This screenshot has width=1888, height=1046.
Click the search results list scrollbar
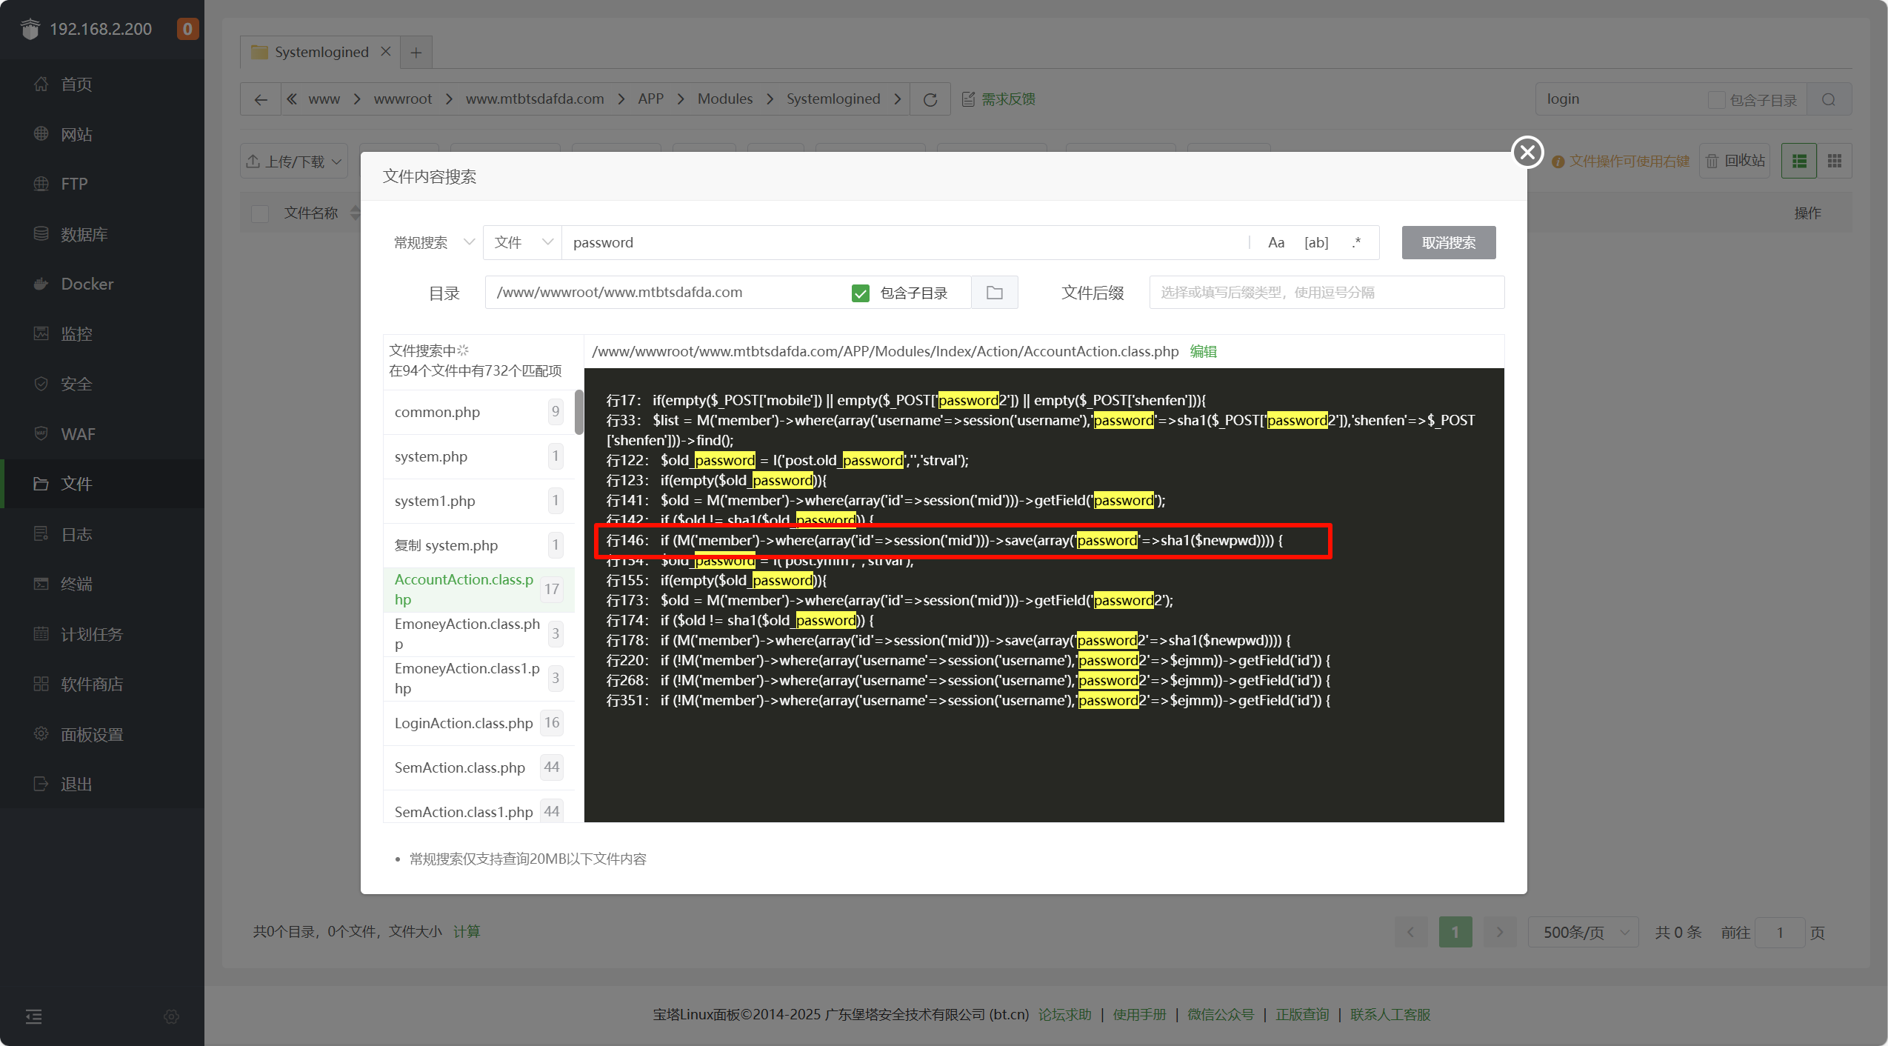click(x=579, y=413)
